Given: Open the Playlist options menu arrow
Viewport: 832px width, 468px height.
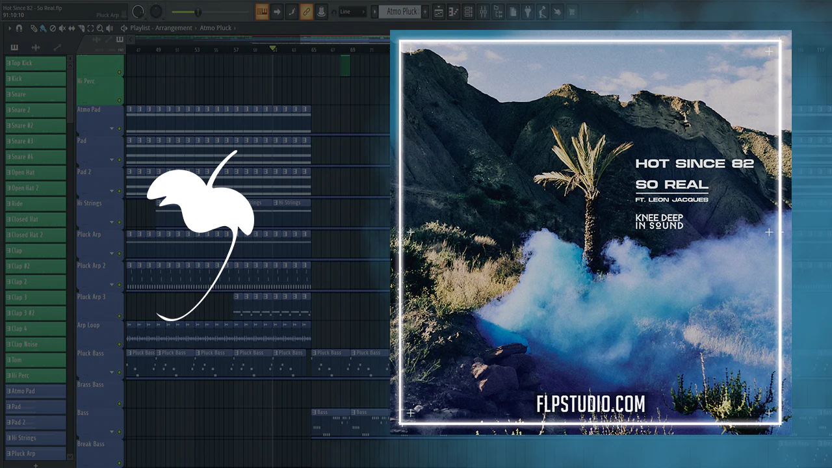Looking at the screenshot, I should click(10, 29).
